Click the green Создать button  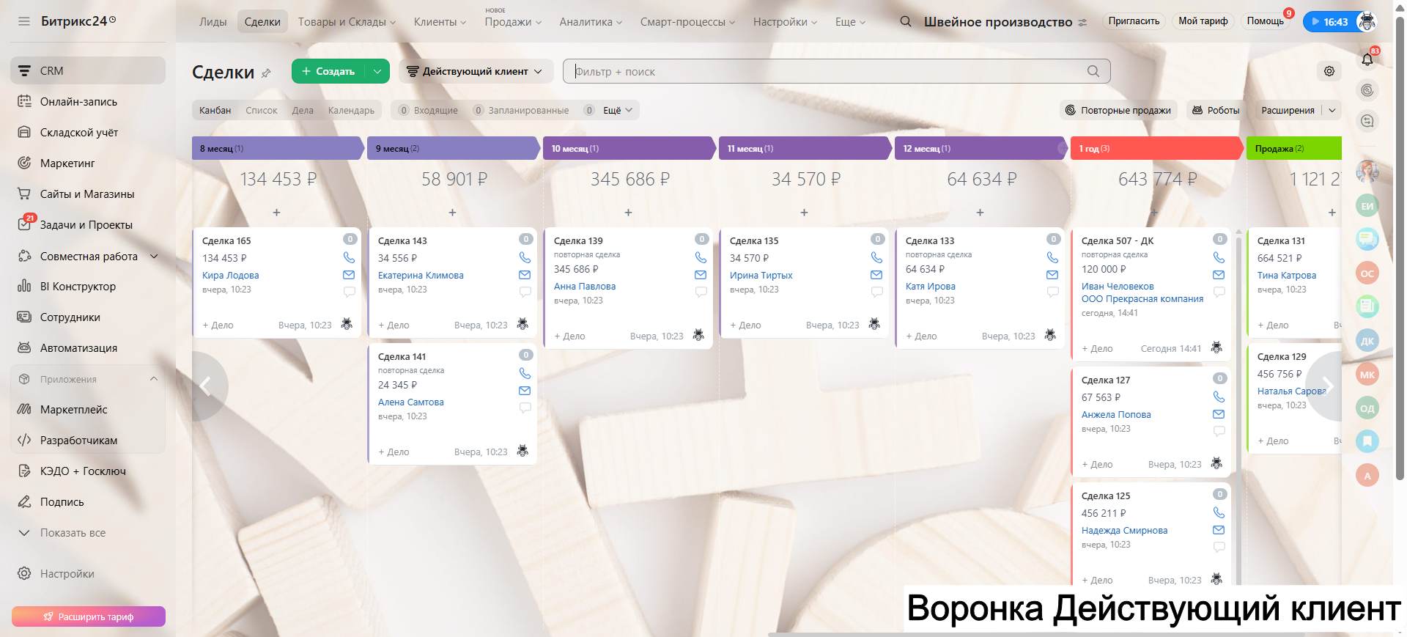pyautogui.click(x=328, y=71)
